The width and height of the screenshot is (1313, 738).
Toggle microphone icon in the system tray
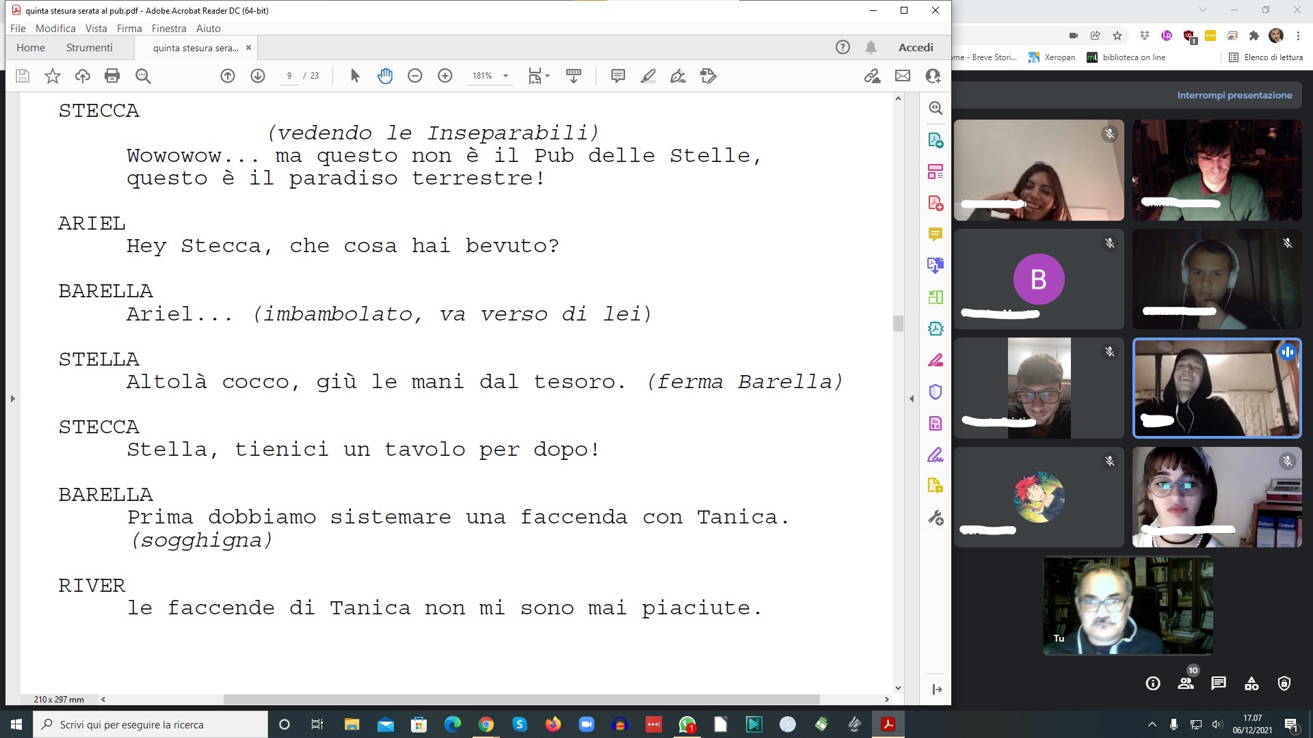1173,724
